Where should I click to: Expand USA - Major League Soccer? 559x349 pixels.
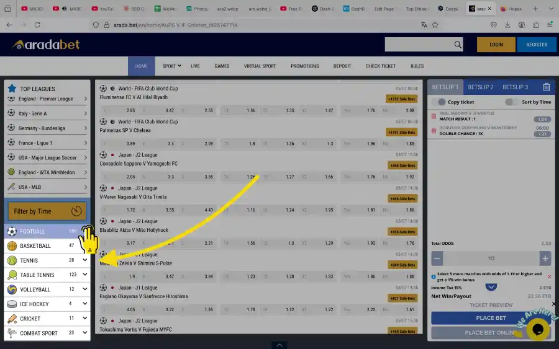(x=86, y=157)
